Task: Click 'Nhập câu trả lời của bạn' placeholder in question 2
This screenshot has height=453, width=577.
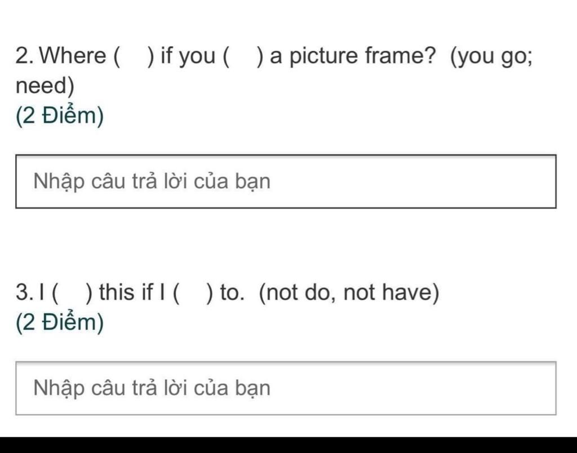Action: click(152, 182)
